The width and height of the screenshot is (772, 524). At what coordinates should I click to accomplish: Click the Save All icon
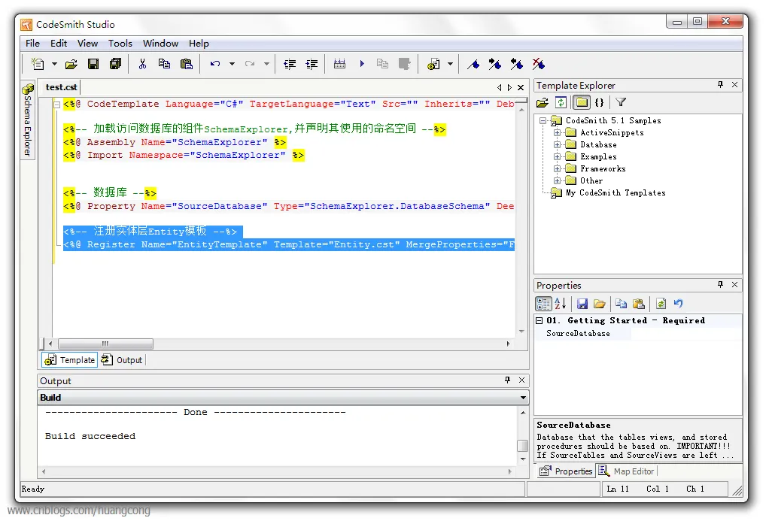[x=115, y=64]
